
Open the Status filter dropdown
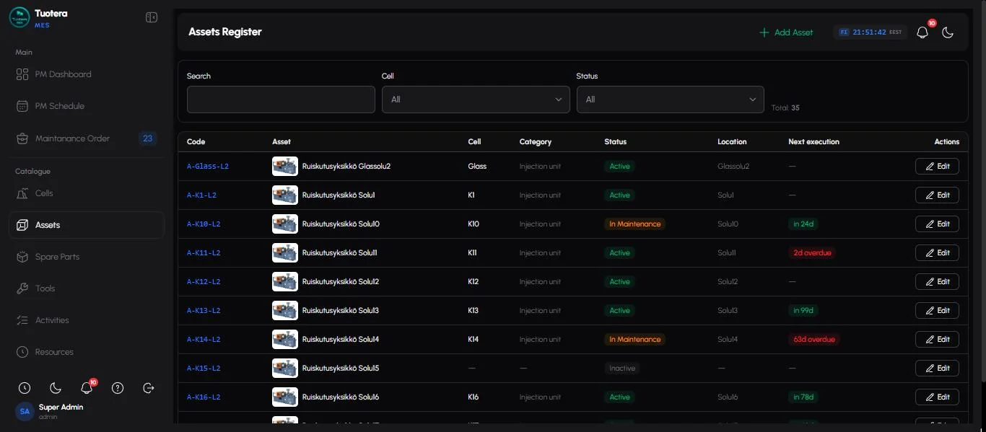pos(671,100)
